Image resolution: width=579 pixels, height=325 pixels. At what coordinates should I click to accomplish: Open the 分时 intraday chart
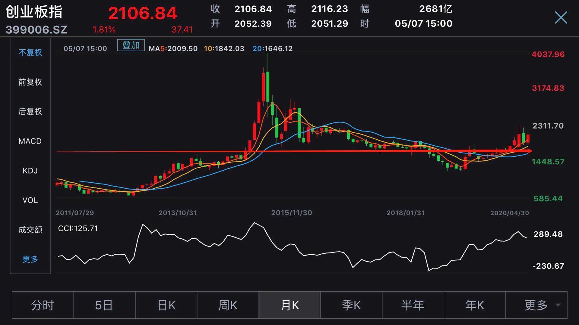pyautogui.click(x=42, y=305)
